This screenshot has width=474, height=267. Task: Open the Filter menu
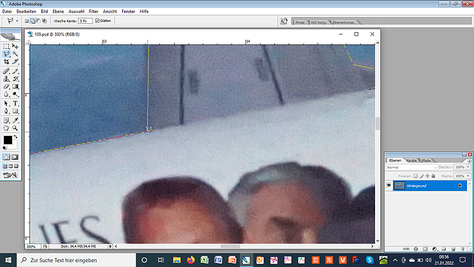point(94,11)
